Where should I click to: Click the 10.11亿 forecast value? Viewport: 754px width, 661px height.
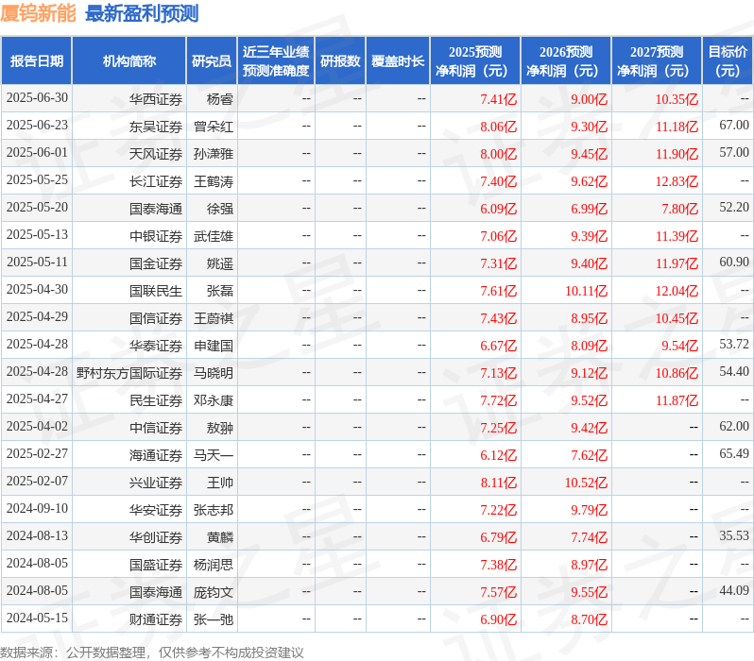[586, 292]
